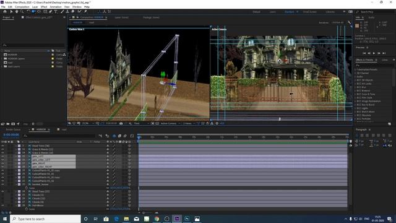Switch to the Render Queue tab

13,129
